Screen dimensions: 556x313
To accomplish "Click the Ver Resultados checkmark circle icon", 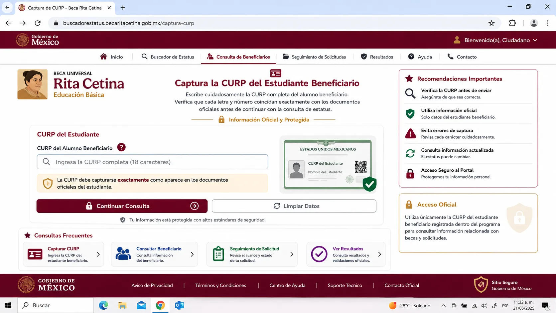I will coord(319,254).
